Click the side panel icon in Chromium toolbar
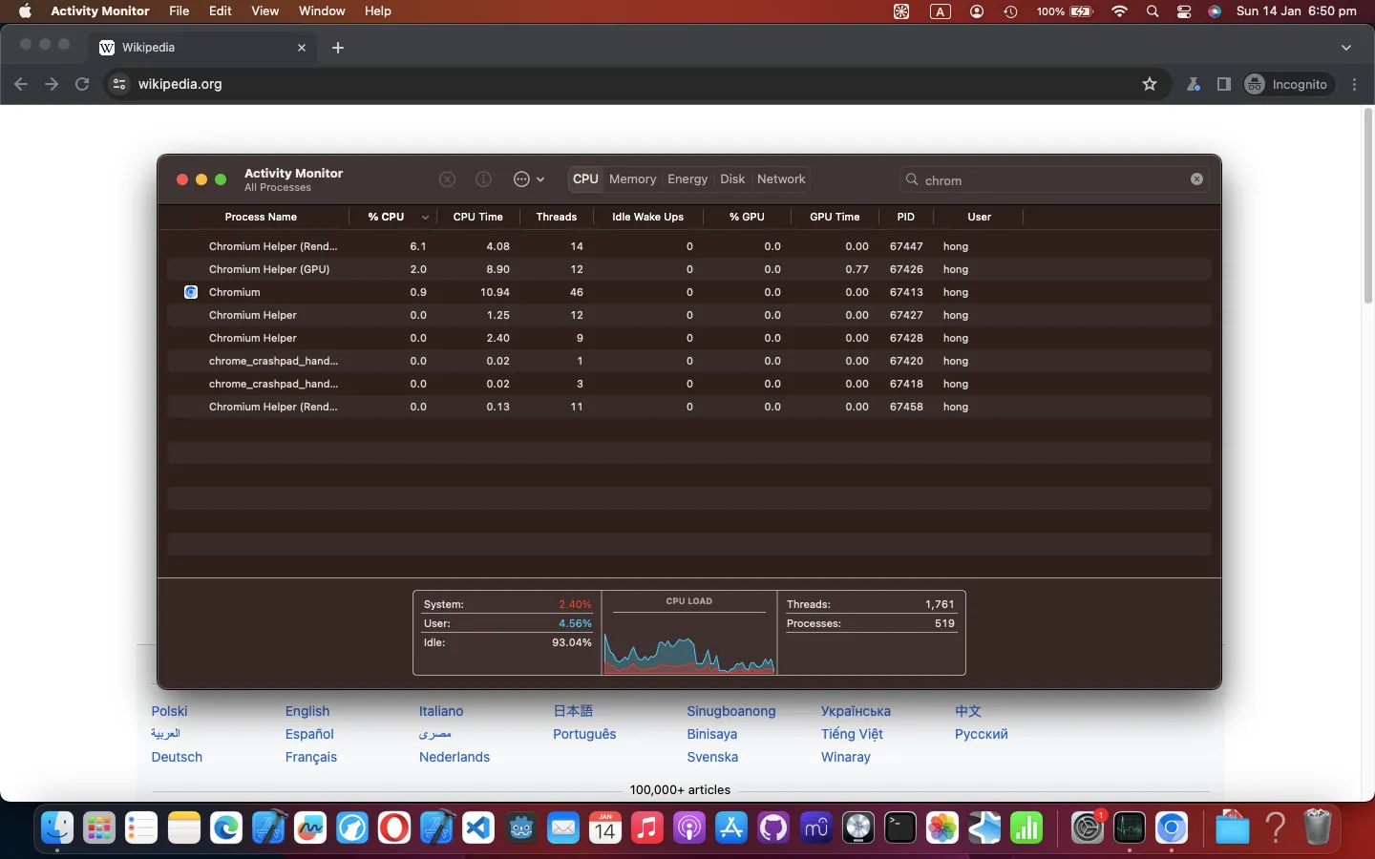The height and width of the screenshot is (859, 1375). tap(1223, 84)
